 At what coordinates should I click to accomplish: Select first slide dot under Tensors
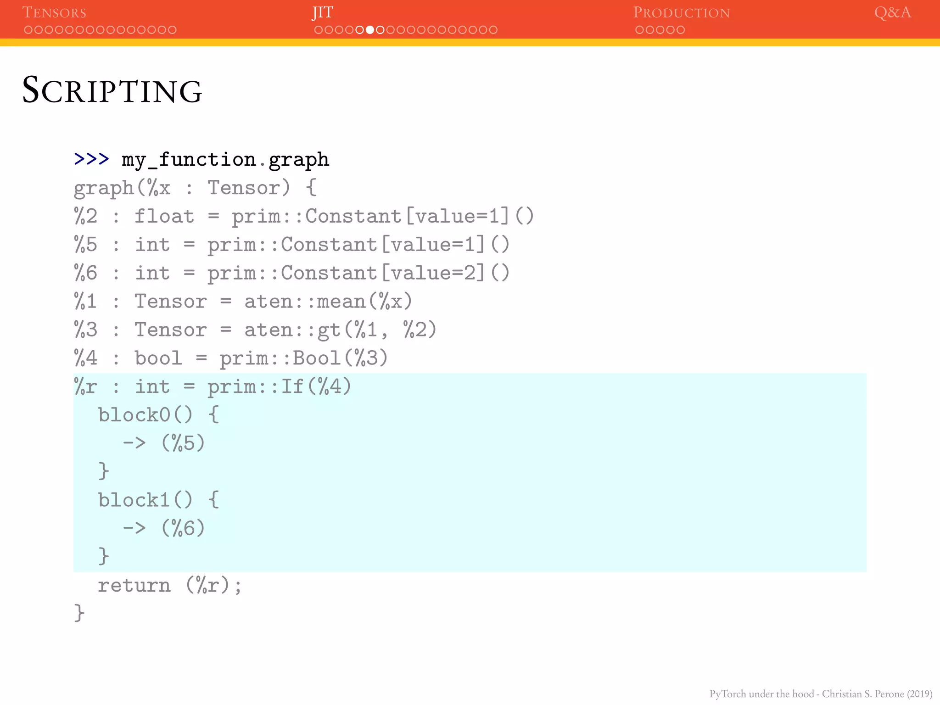[28, 30]
